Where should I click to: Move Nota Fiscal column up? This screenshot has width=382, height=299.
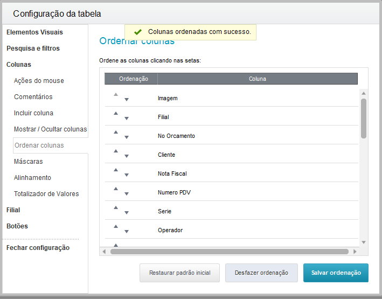pos(116,170)
